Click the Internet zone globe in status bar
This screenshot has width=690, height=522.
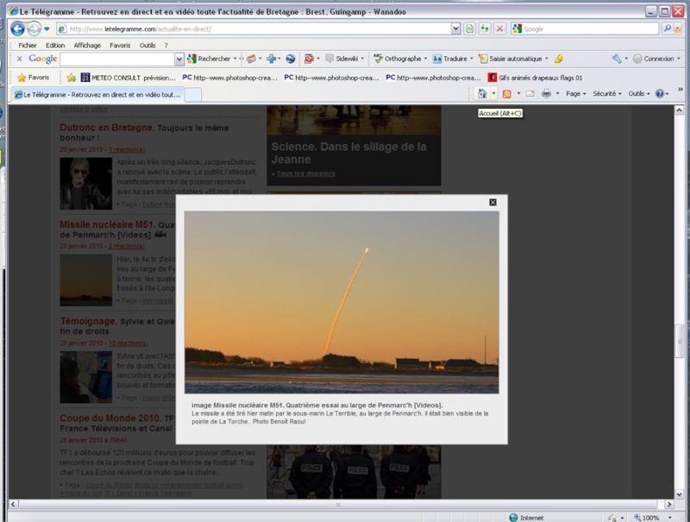pos(513,518)
